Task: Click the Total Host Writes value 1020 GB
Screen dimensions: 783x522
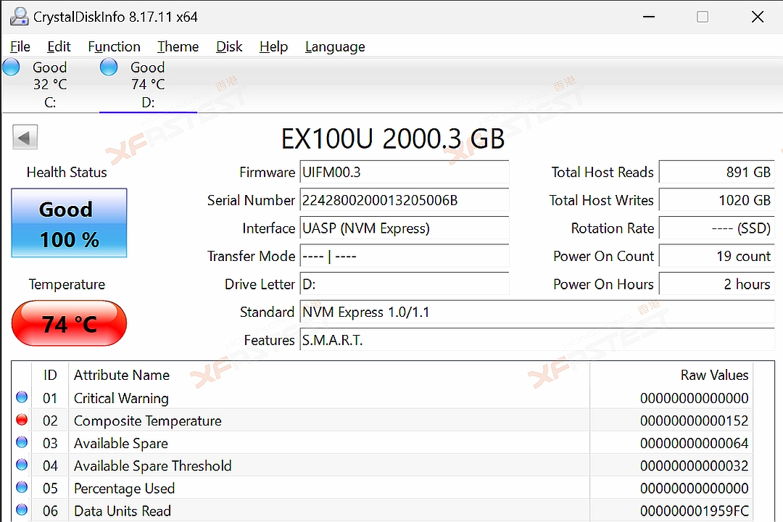Action: pyautogui.click(x=716, y=200)
